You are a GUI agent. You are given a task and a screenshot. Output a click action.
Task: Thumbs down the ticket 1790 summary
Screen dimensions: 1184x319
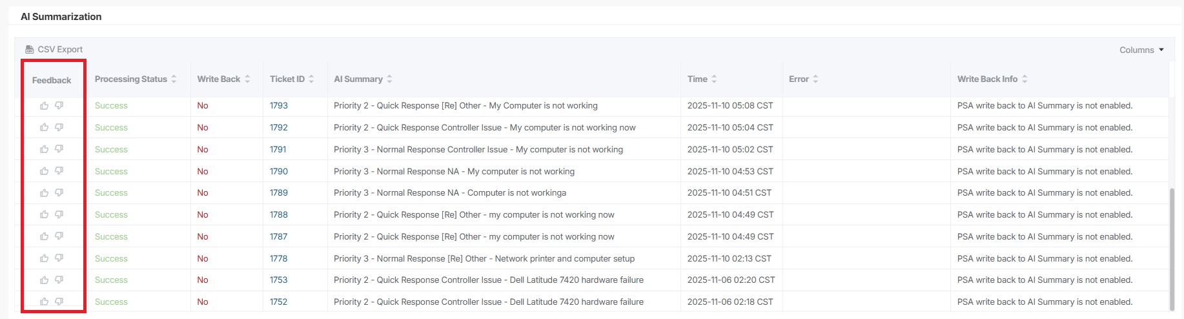tap(59, 171)
